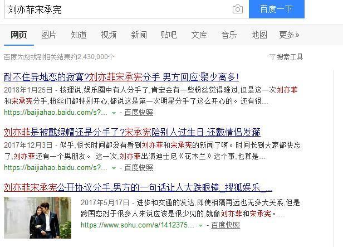Open 百度快照 of the first result
The image size is (343, 247).
point(139,113)
